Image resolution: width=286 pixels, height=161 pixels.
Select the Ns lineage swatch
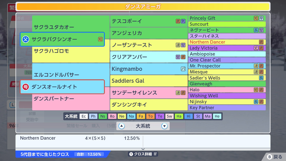(x=103, y=116)
